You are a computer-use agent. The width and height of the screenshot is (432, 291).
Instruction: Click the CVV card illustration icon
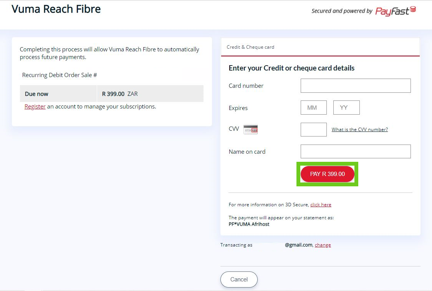(250, 130)
